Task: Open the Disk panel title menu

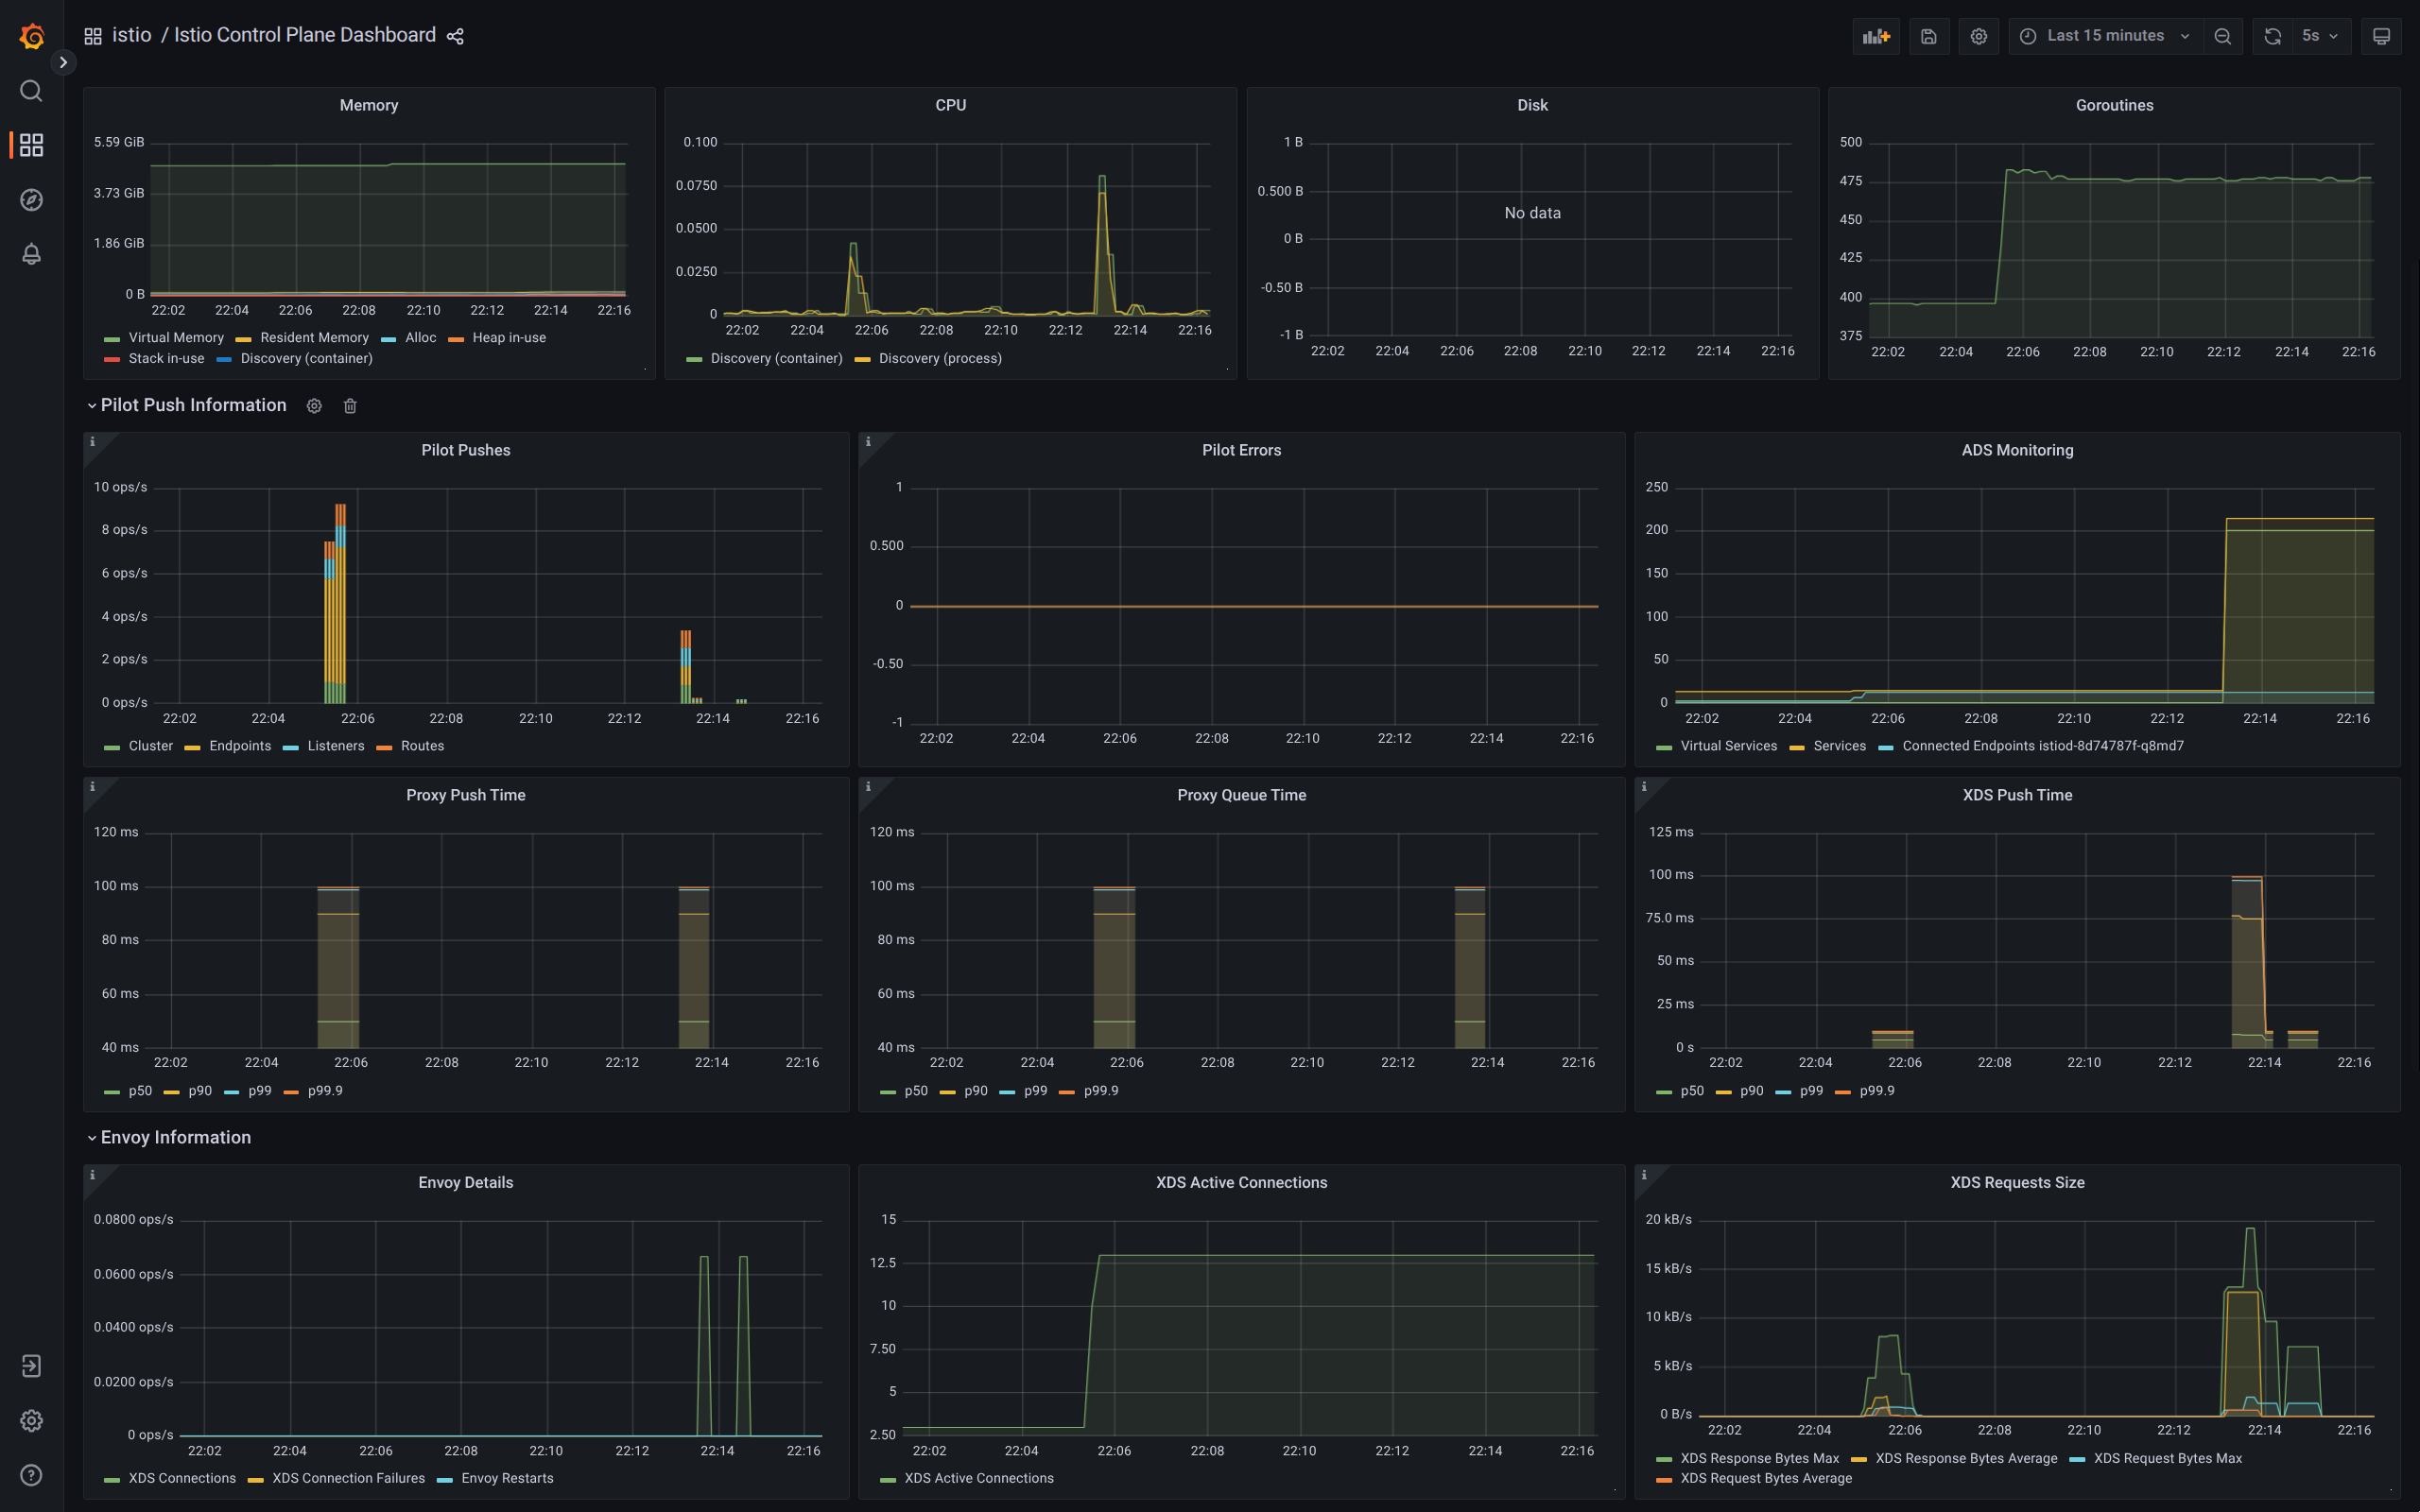Action: pos(1532,105)
